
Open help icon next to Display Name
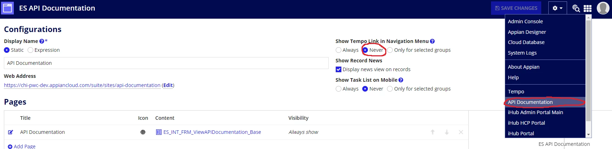pyautogui.click(x=42, y=41)
